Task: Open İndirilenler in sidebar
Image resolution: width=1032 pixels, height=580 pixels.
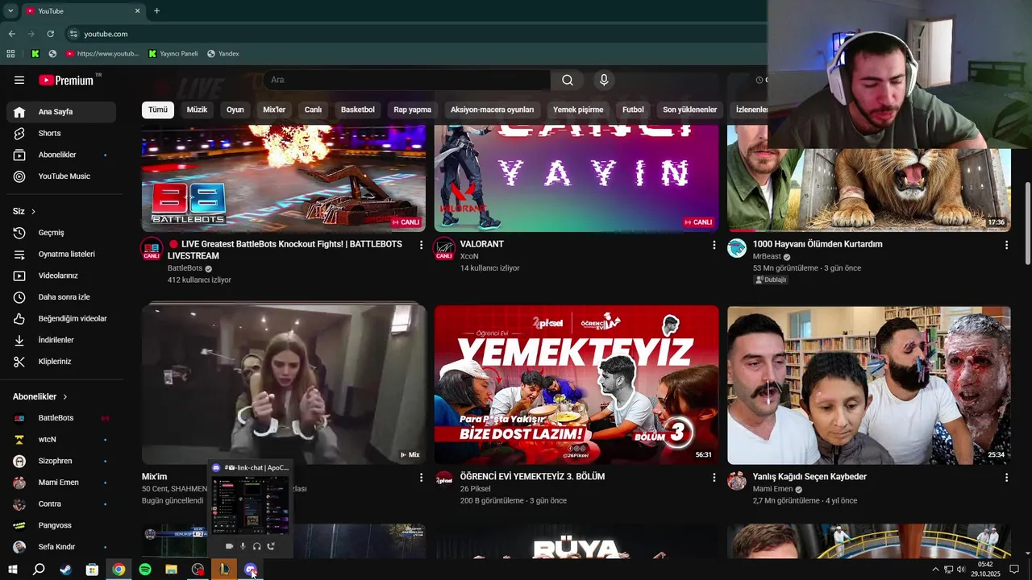Action: pos(61,340)
